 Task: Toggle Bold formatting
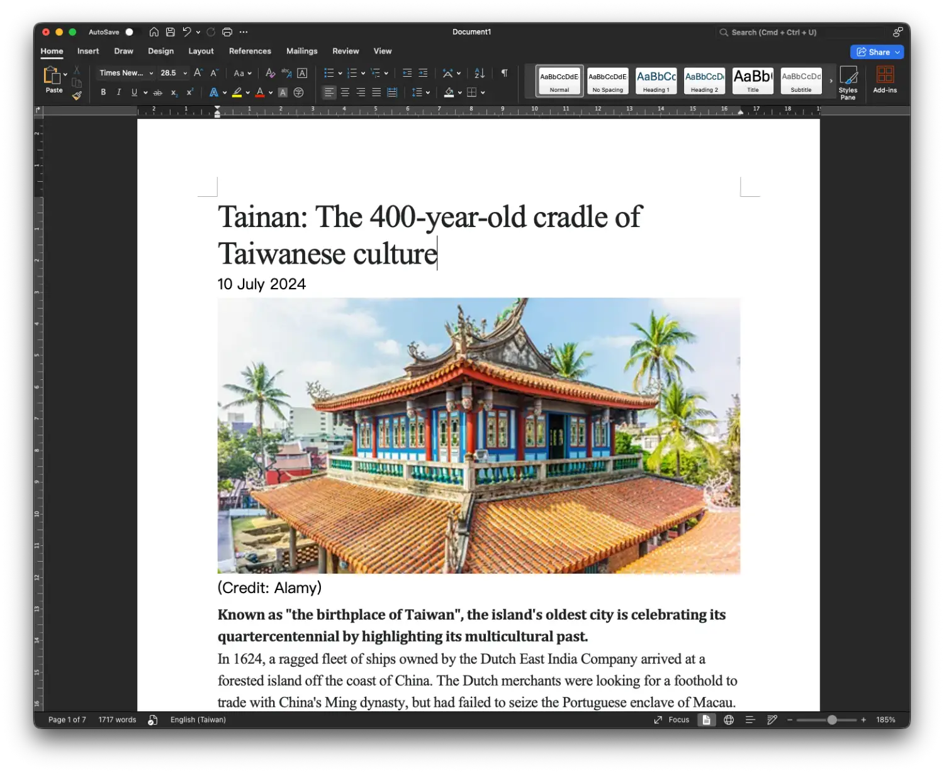pos(103,92)
